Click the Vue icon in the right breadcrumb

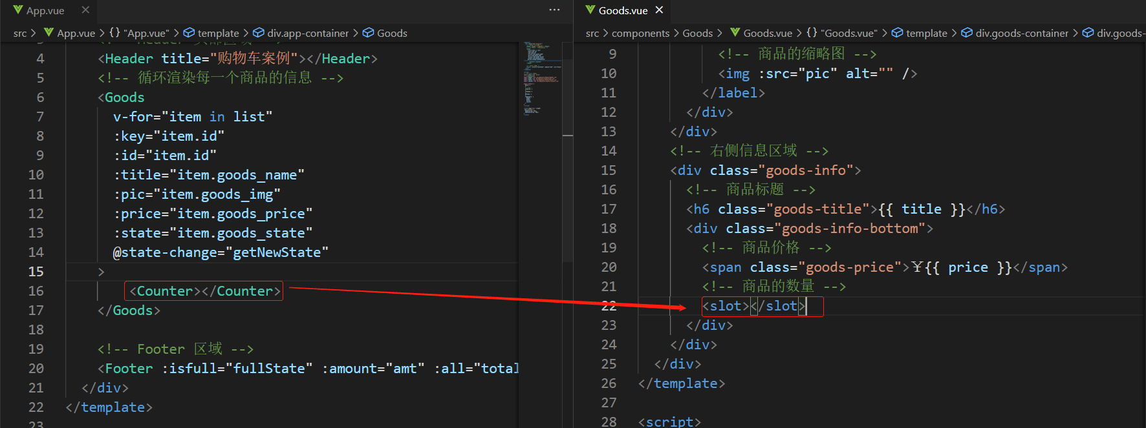pyautogui.click(x=735, y=33)
